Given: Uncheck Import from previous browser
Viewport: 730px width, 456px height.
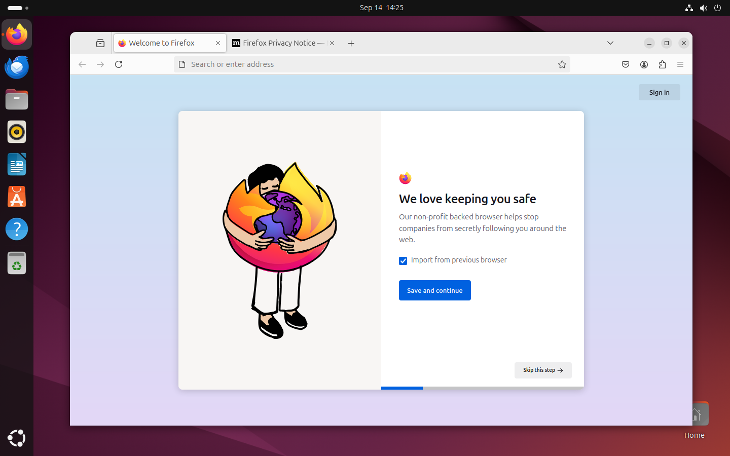Looking at the screenshot, I should click(403, 261).
